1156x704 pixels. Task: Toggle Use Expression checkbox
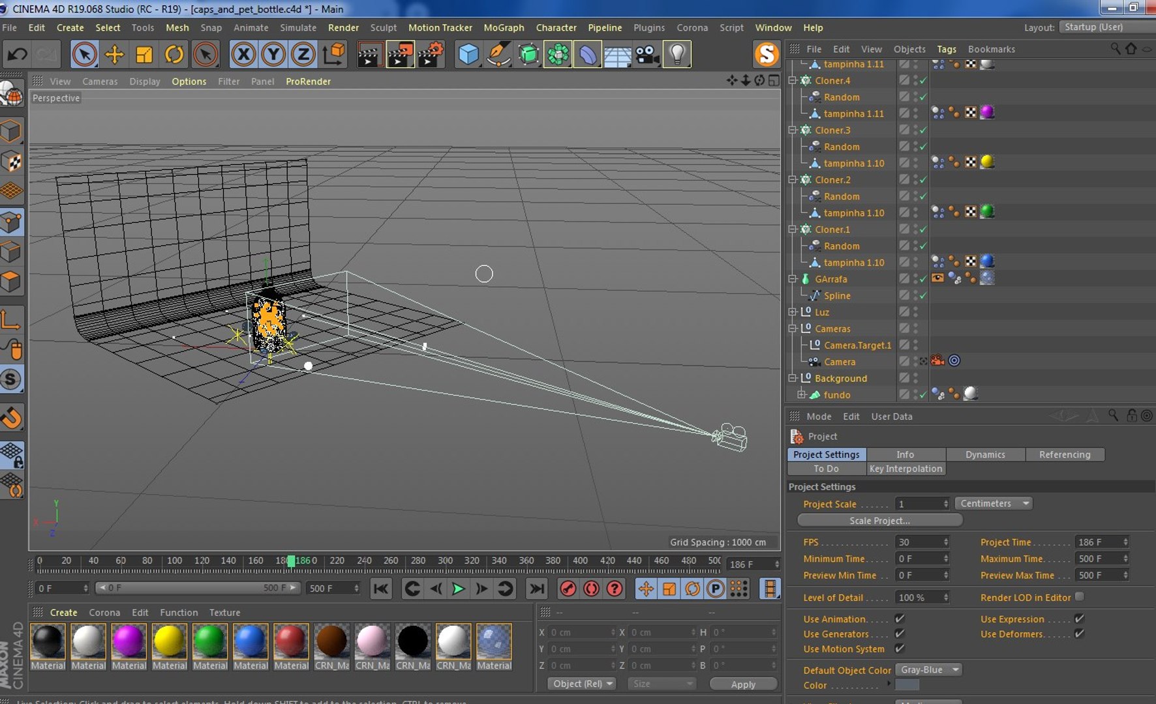pyautogui.click(x=1079, y=619)
